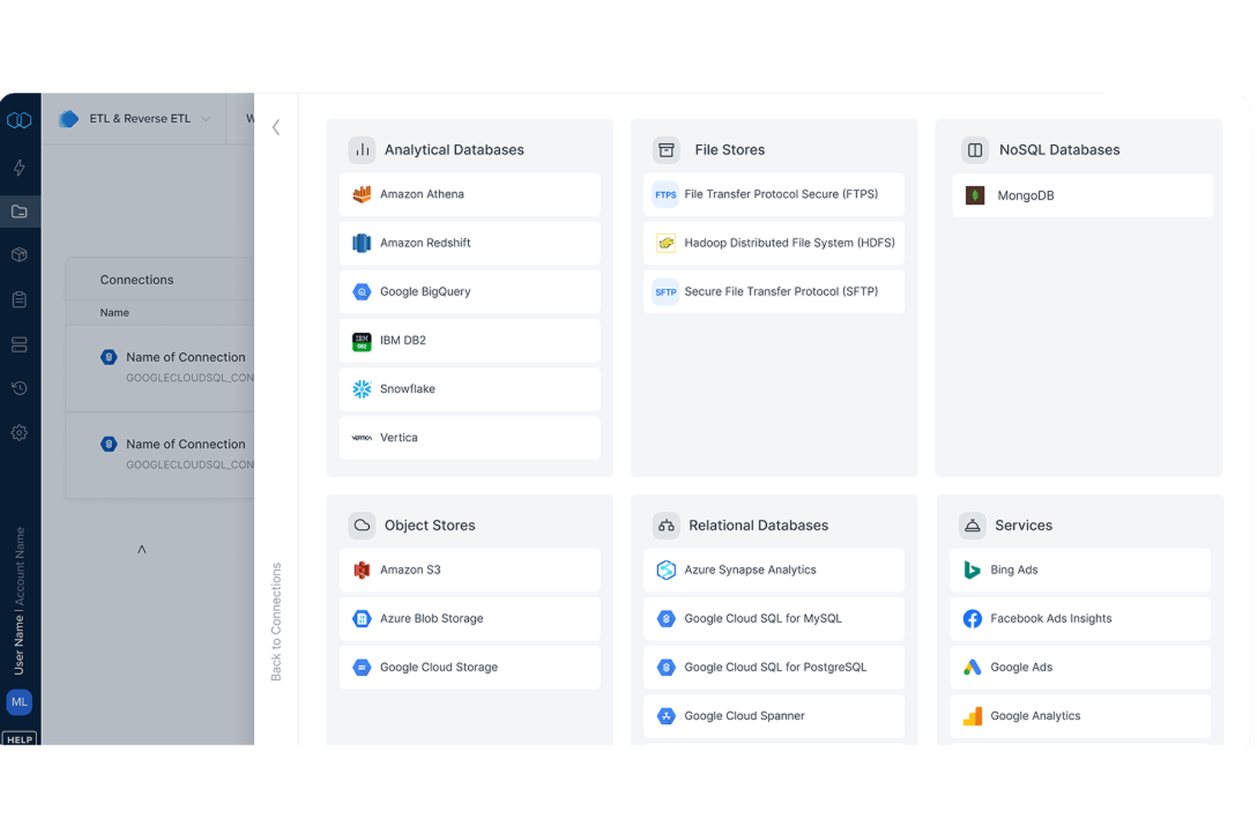Click the Azure Synapse Analytics logo
Viewport: 1257px width, 838px height.
click(x=666, y=570)
